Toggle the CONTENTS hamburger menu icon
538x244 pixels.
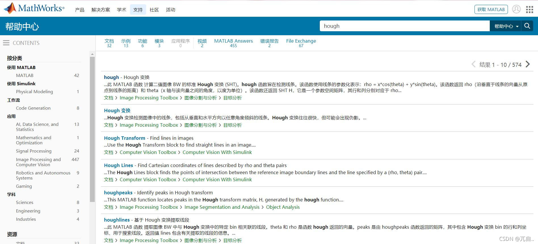click(6, 43)
